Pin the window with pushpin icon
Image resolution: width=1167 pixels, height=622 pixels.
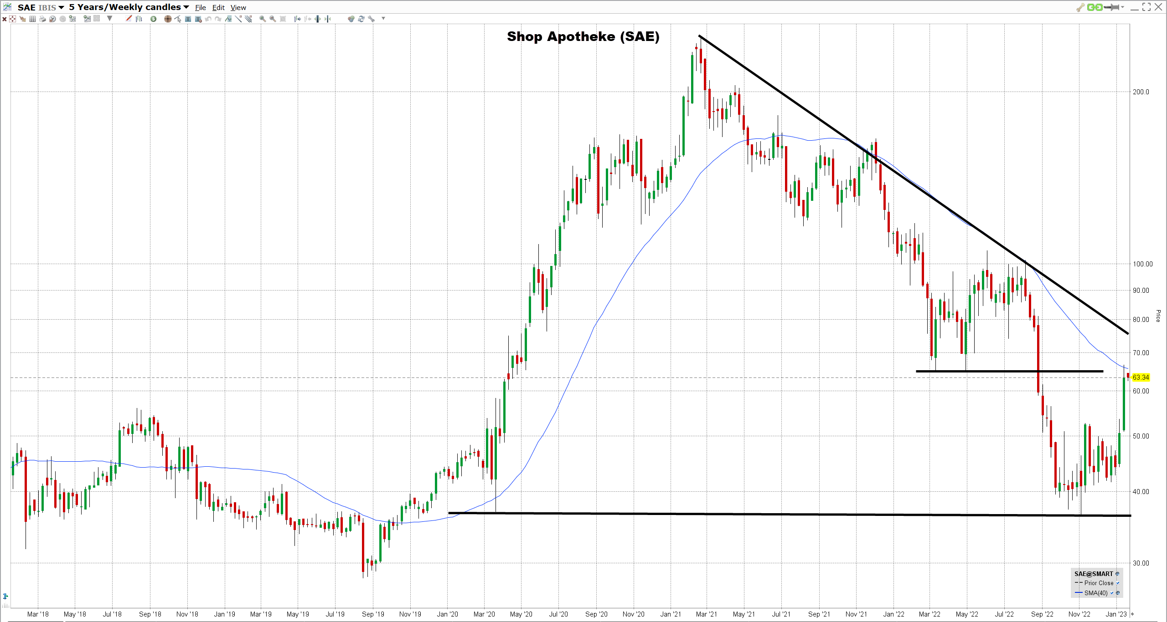(1112, 7)
